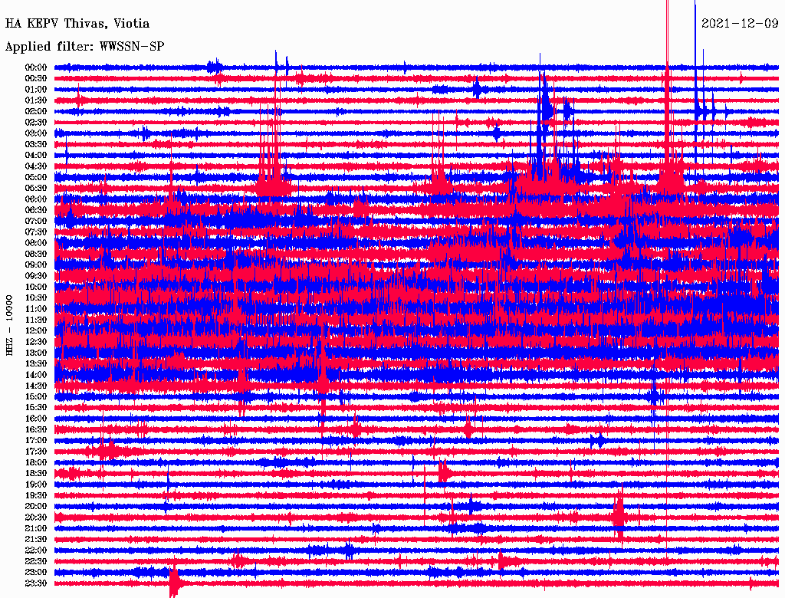Select the 05:30 time label
Image resolution: width=785 pixels, height=598 pixels.
pyautogui.click(x=36, y=188)
